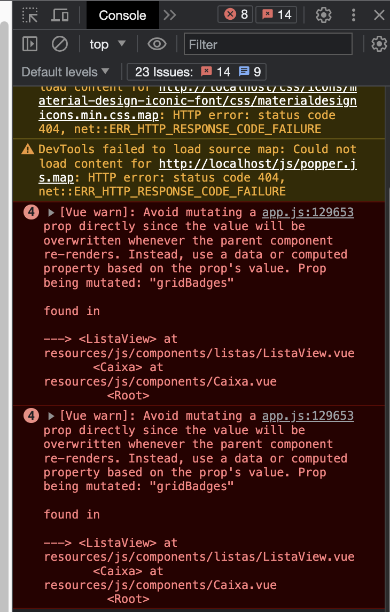Click the 14 issues counter badge
Image resolution: width=390 pixels, height=612 pixels.
click(x=276, y=15)
